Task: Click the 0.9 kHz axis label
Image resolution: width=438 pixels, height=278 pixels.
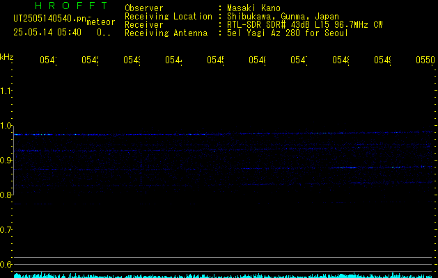Action: (x=6, y=161)
